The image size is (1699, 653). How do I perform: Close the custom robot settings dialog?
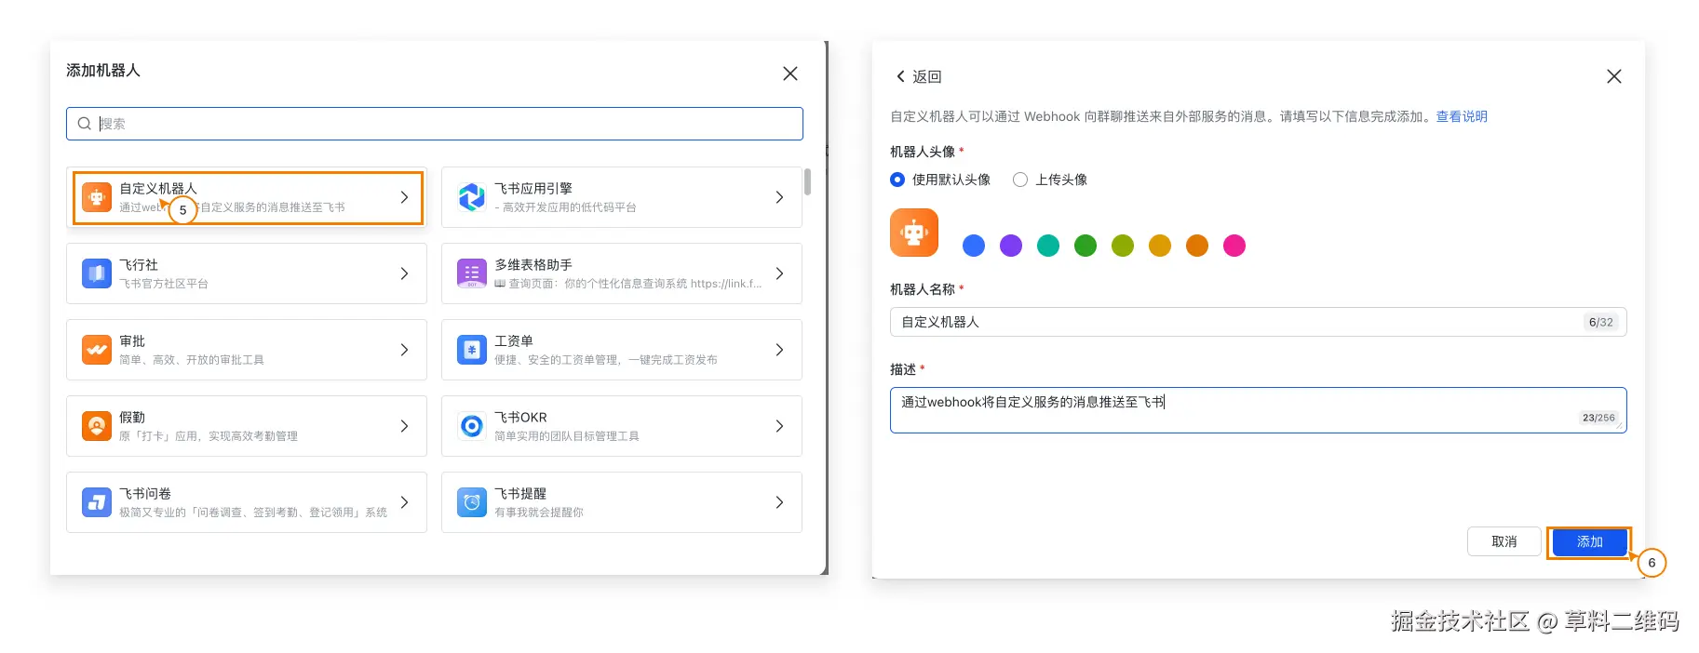coord(1614,76)
